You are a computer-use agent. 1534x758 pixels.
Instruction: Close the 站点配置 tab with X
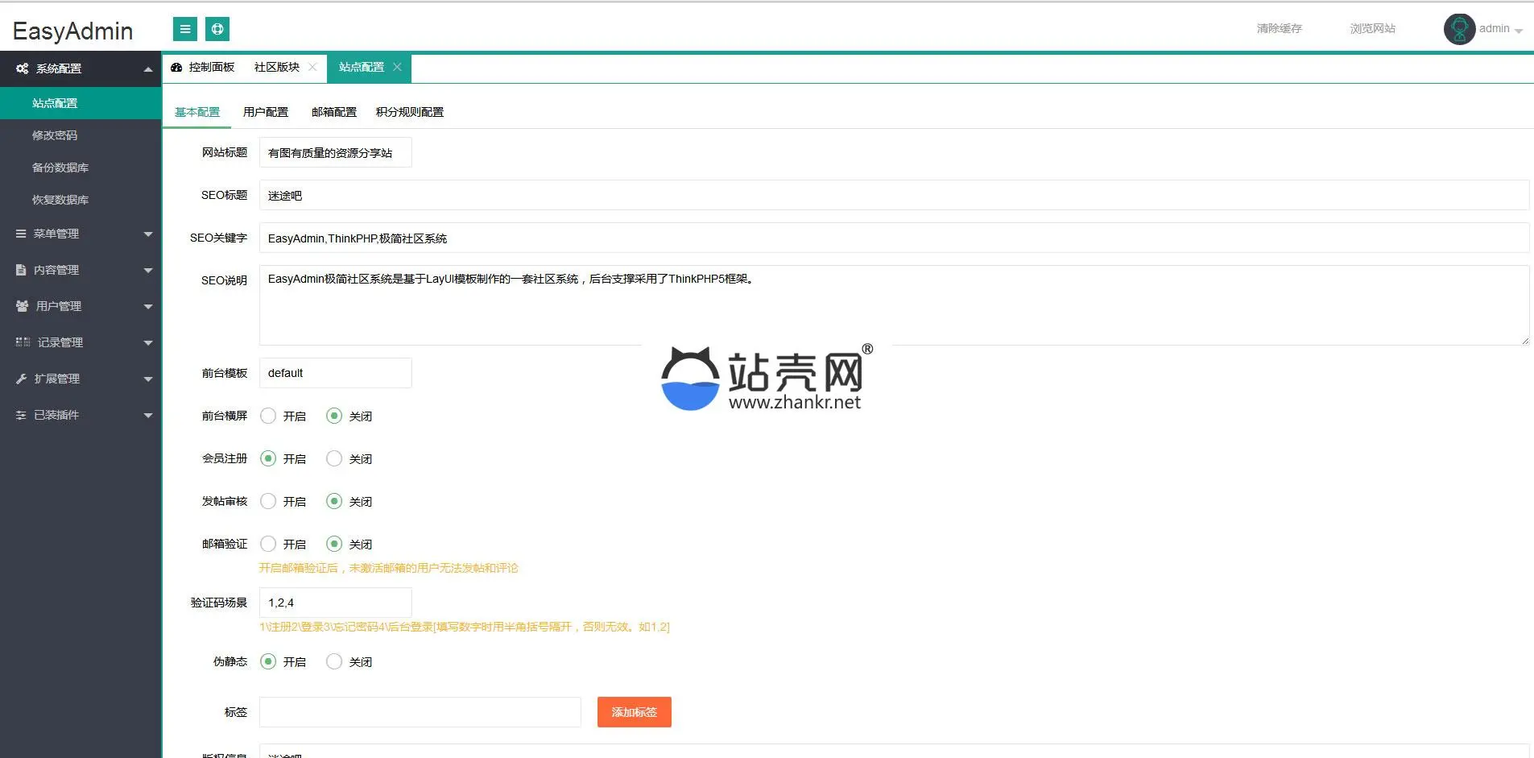397,67
